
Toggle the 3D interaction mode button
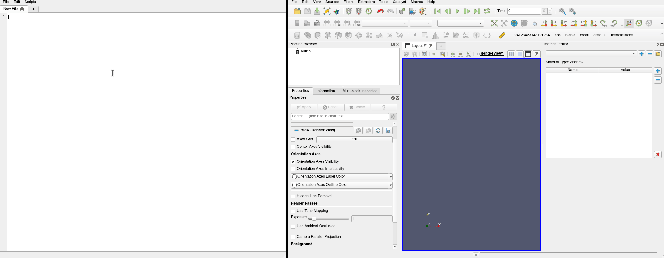pyautogui.click(x=434, y=54)
